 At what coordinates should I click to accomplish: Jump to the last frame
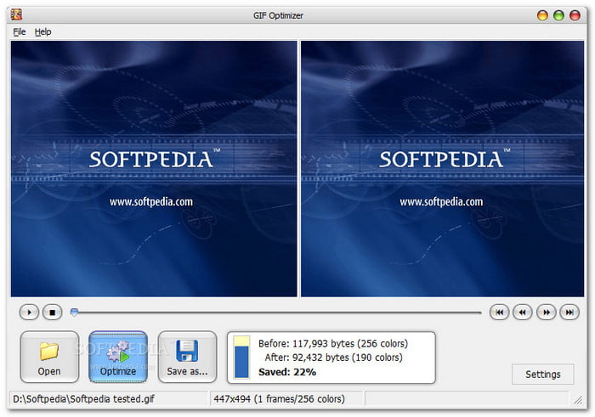pyautogui.click(x=569, y=313)
